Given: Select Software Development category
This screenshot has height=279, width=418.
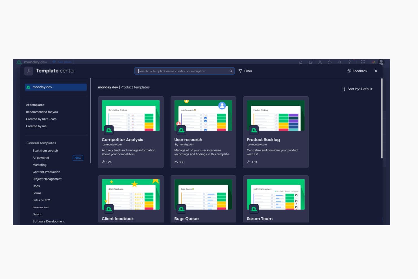Looking at the screenshot, I should click(49, 221).
